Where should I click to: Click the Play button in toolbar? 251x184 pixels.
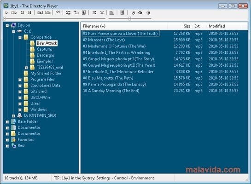(6, 12)
